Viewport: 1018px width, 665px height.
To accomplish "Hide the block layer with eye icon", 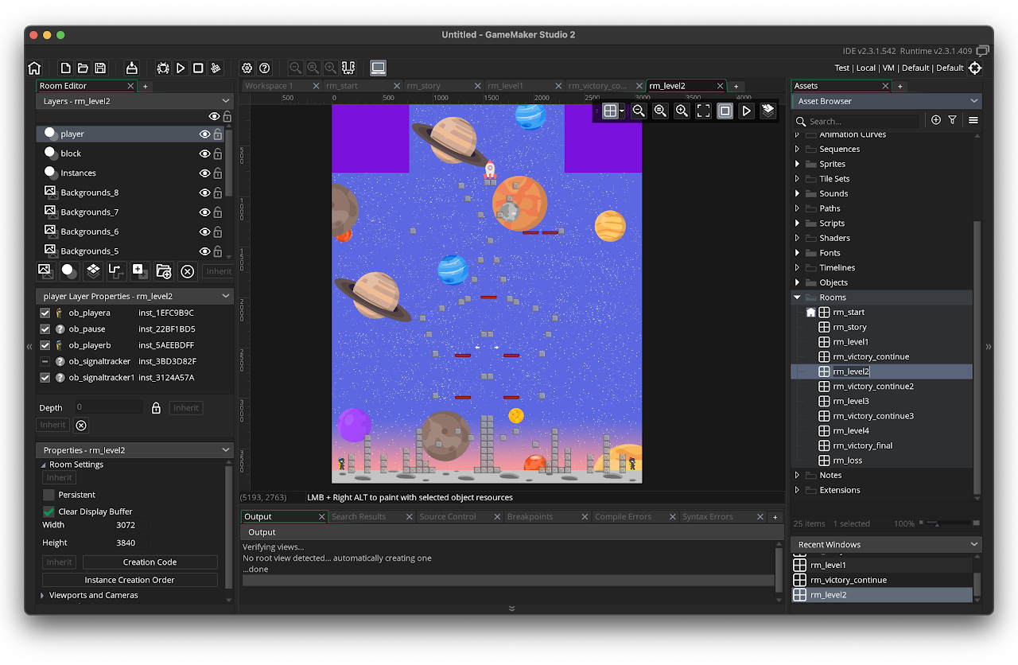I will [204, 154].
